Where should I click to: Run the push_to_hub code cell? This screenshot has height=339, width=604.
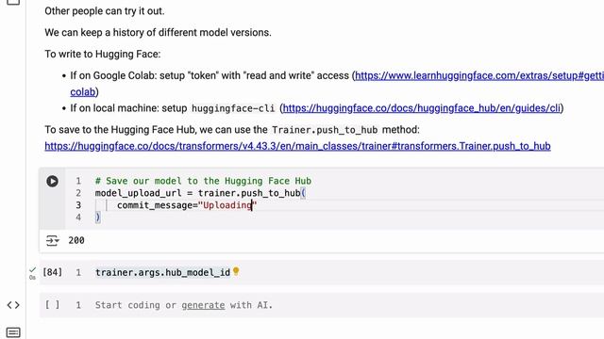point(53,181)
